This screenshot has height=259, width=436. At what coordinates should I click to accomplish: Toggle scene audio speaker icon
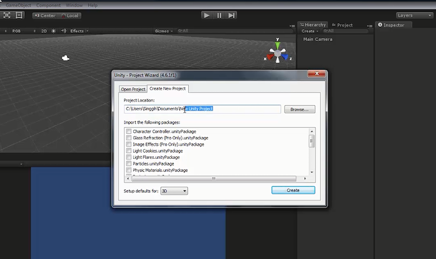tap(64, 31)
